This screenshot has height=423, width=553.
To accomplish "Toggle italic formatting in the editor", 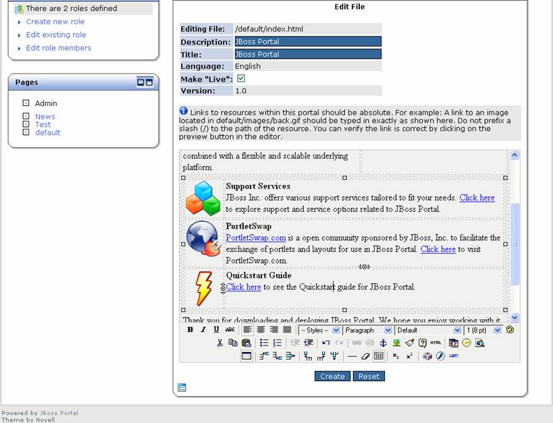I will [203, 330].
